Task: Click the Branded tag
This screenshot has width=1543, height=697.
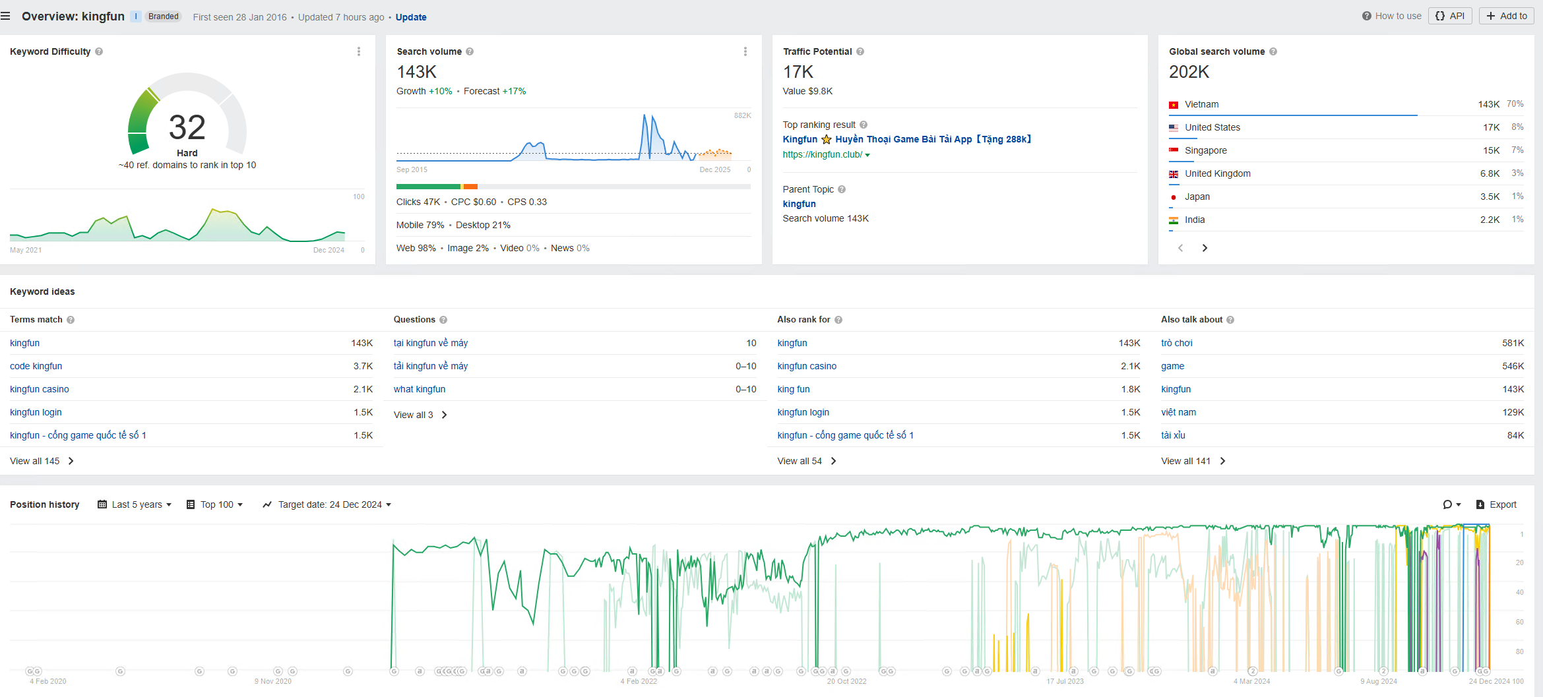Action: point(164,16)
